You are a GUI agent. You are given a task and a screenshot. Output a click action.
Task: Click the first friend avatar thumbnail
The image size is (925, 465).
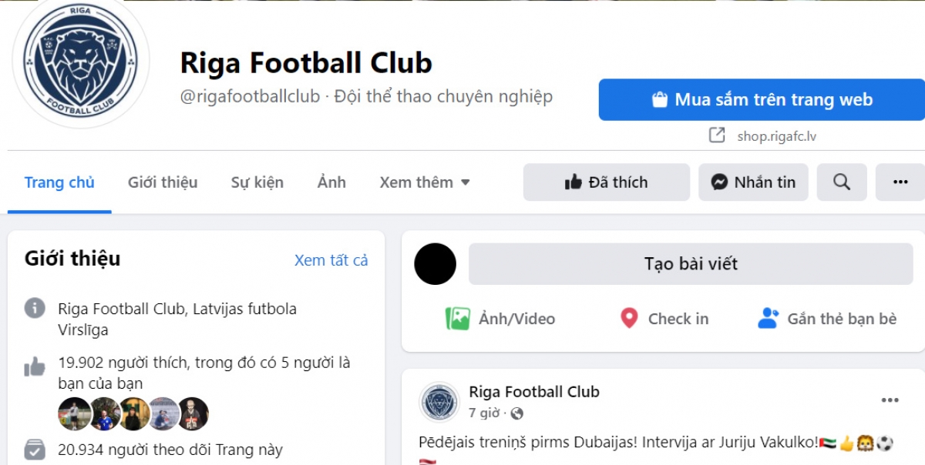tap(74, 414)
